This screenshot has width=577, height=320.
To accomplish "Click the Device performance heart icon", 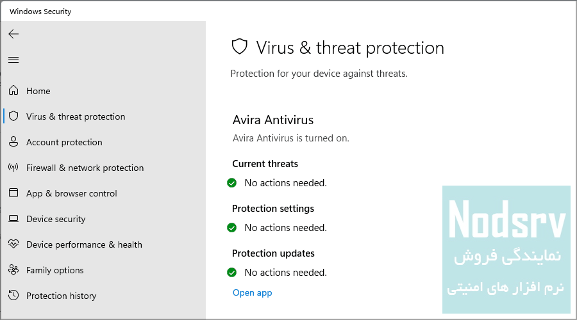I will (x=13, y=244).
